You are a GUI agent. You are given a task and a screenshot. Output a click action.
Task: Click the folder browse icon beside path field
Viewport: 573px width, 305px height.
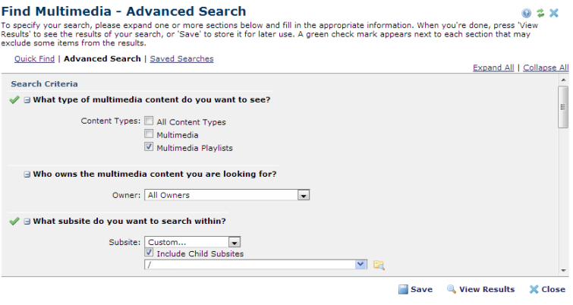tap(379, 265)
